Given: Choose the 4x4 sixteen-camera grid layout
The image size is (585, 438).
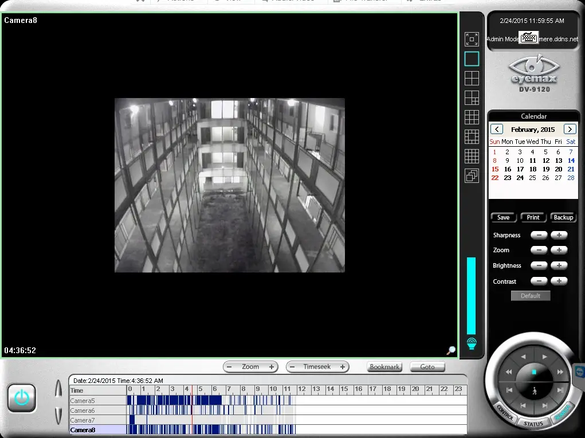Looking at the screenshot, I should click(x=472, y=156).
